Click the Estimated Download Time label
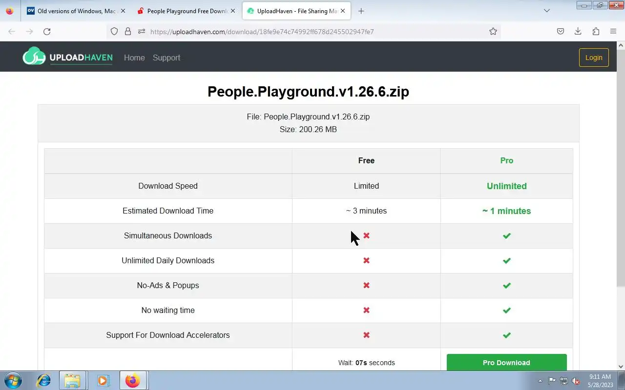Screen dimensions: 625x390 (x=168, y=211)
